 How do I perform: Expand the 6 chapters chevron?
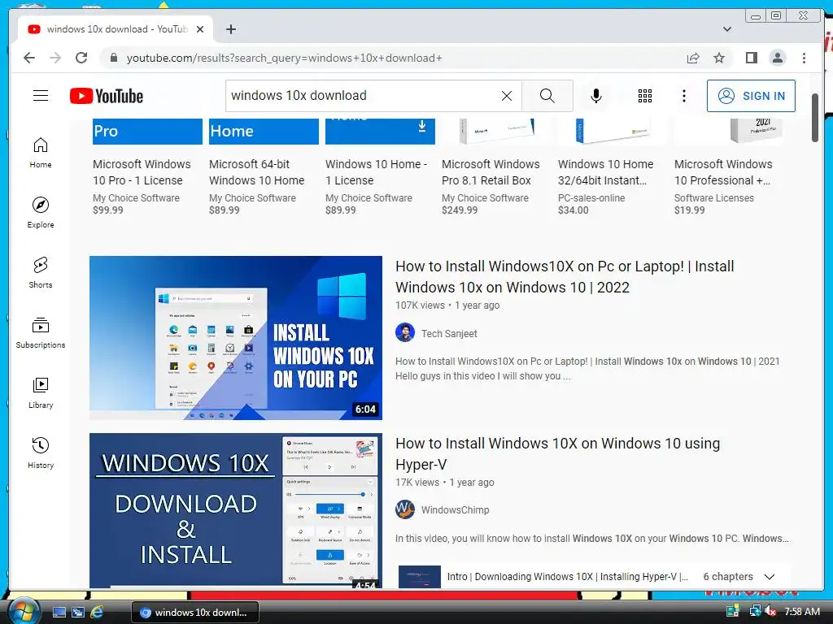[770, 577]
